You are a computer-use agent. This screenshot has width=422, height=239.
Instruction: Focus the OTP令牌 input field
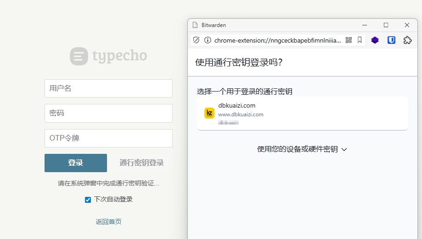[x=108, y=138]
